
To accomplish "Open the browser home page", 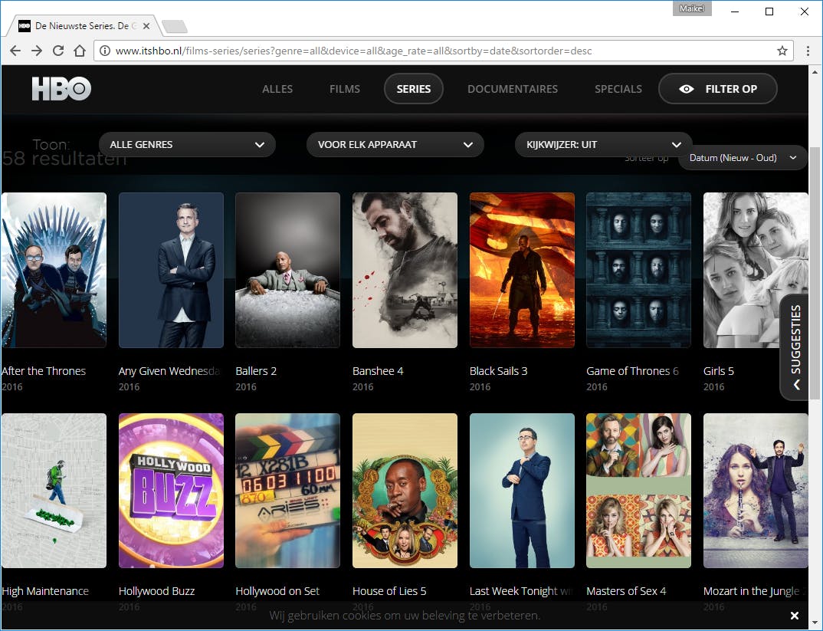I will pyautogui.click(x=79, y=51).
